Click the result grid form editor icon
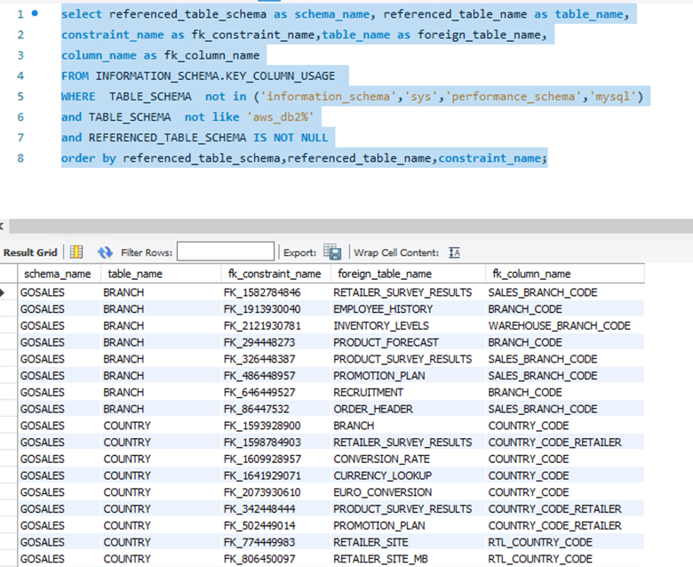The width and height of the screenshot is (693, 567). (x=76, y=252)
